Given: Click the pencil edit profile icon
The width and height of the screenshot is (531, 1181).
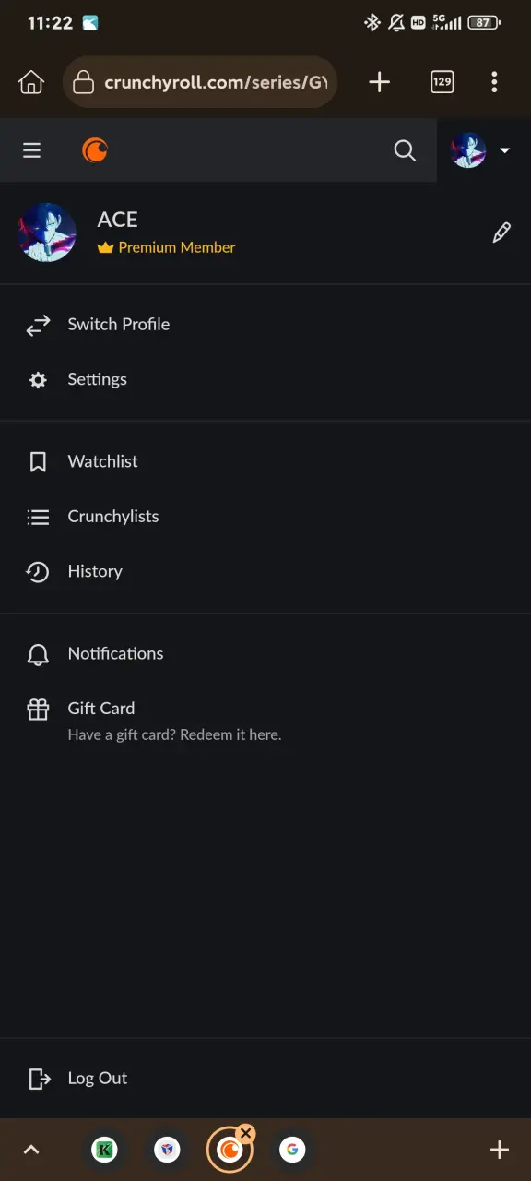Looking at the screenshot, I should (501, 233).
